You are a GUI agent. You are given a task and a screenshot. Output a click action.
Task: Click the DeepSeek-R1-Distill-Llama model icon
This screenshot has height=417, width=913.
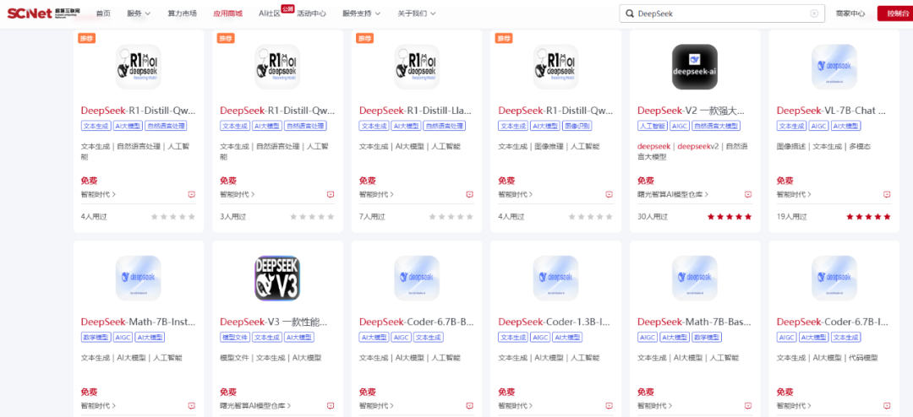click(416, 67)
